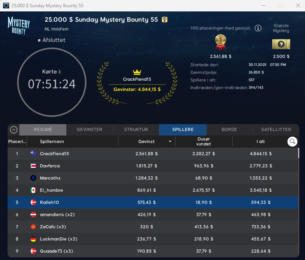Switch to the Gevinster tab
305x260 pixels.
(89, 129)
